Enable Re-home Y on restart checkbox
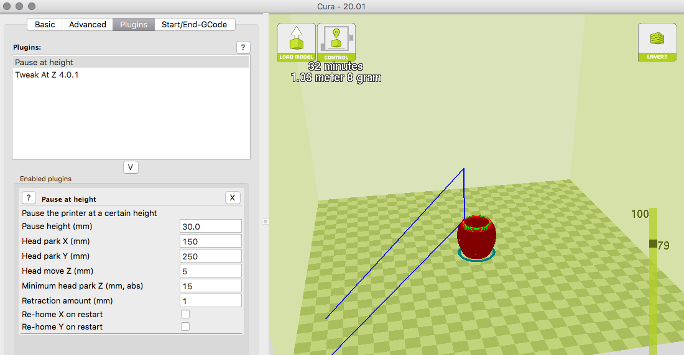Viewport: 684px width, 355px height. tap(185, 326)
